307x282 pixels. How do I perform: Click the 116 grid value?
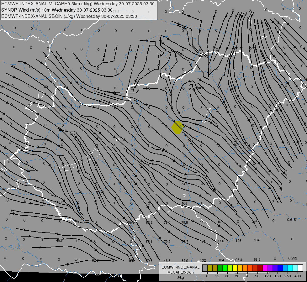(203, 222)
